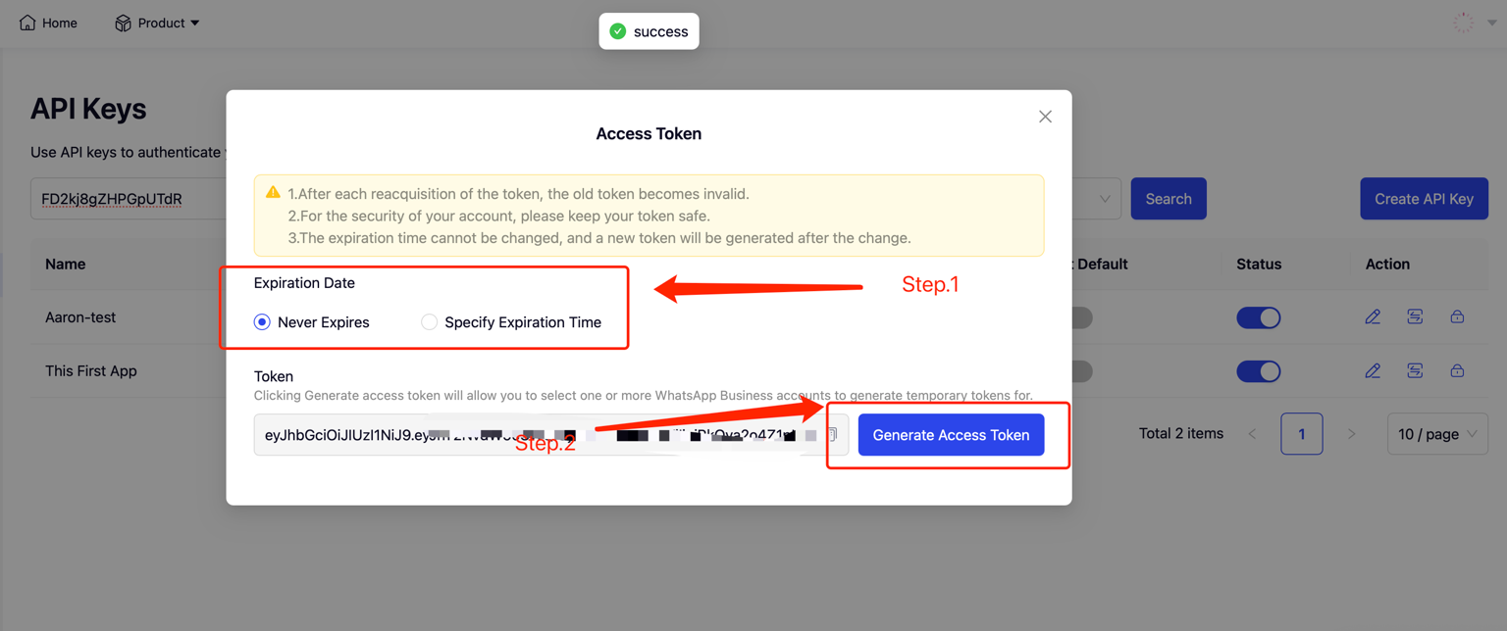The width and height of the screenshot is (1507, 631).
Task: Select the Never Expires radio option
Action: (262, 322)
